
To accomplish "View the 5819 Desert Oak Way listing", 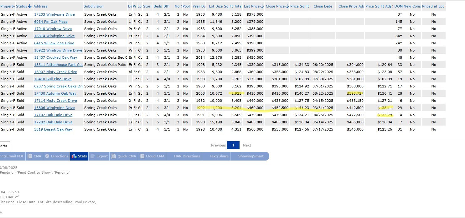I will pyautogui.click(x=53, y=129).
